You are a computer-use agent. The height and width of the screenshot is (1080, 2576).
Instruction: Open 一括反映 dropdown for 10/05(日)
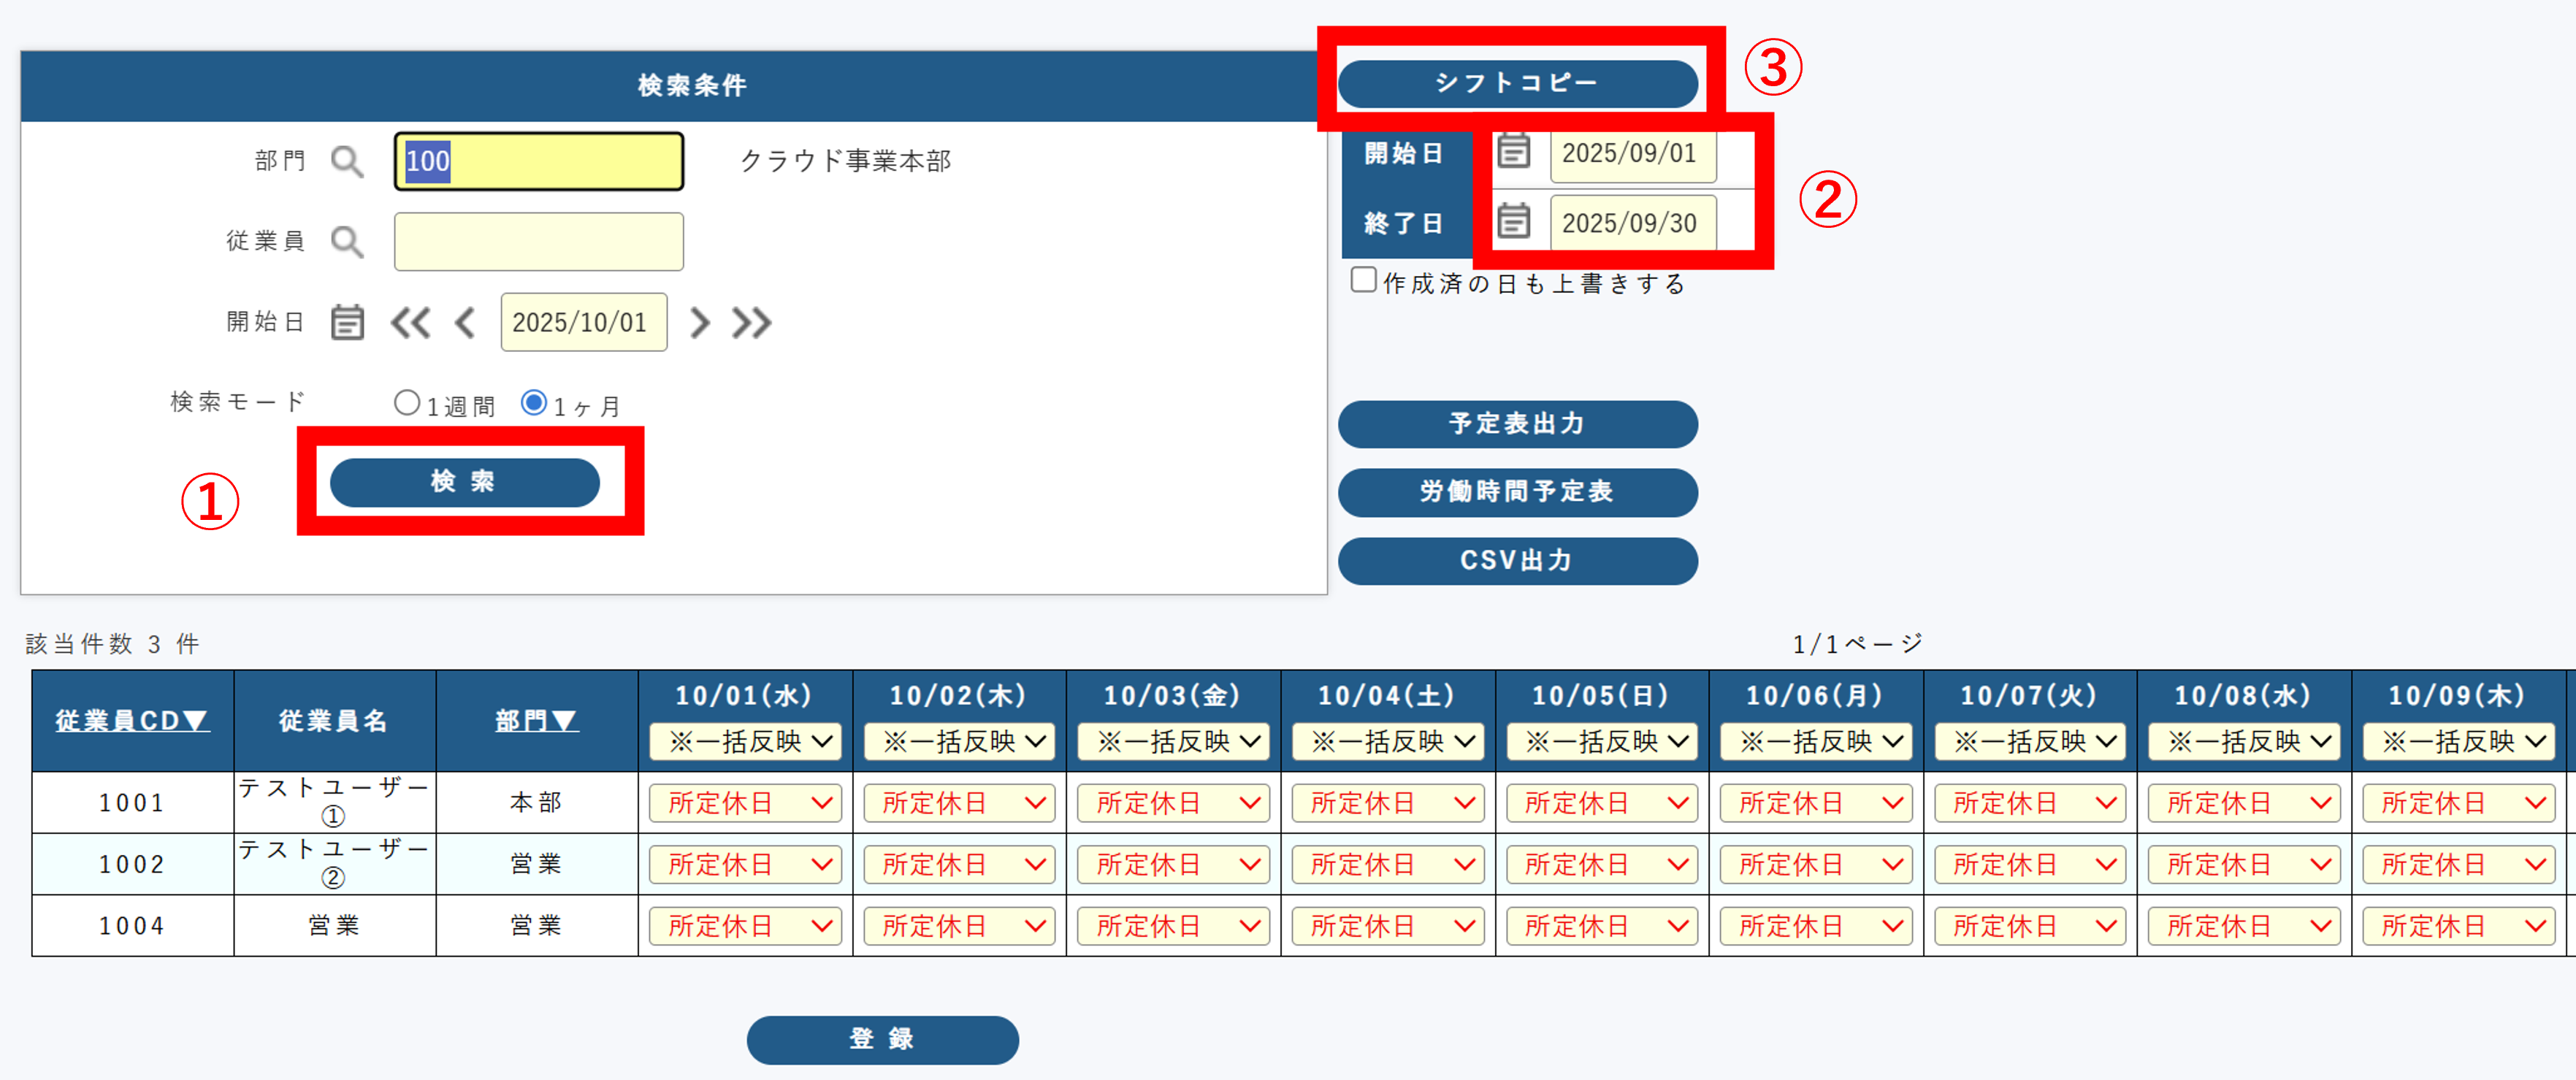(1602, 742)
